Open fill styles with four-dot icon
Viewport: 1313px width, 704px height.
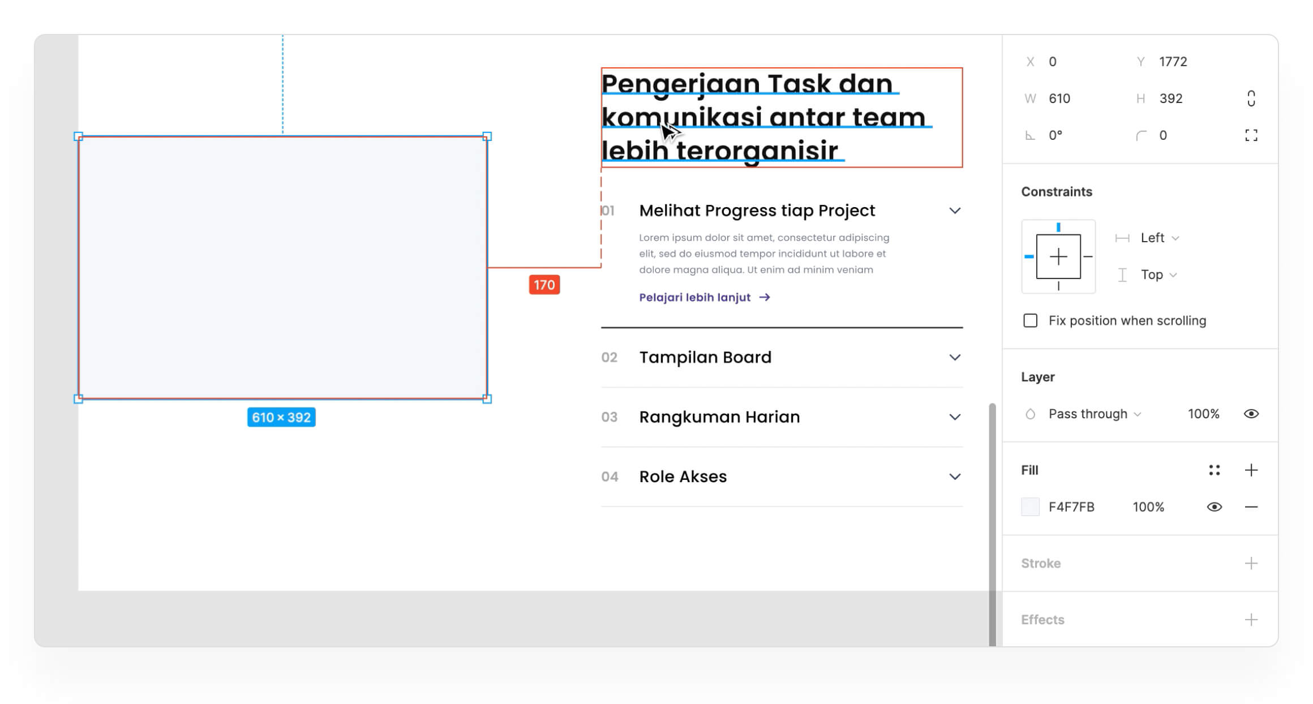coord(1214,470)
